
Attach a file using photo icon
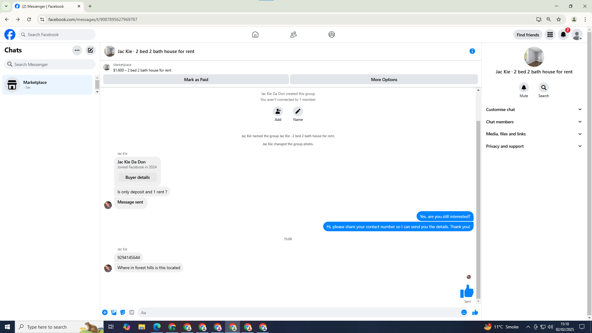pos(114,312)
